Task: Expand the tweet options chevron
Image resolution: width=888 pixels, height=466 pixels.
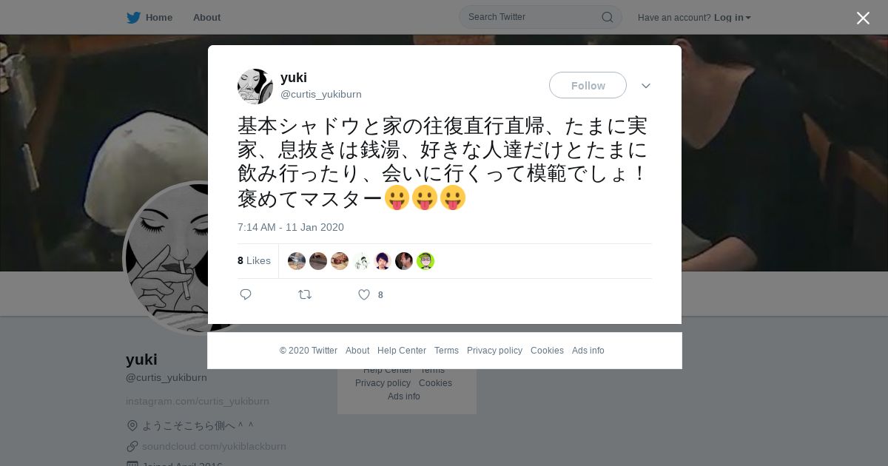Action: coord(646,86)
